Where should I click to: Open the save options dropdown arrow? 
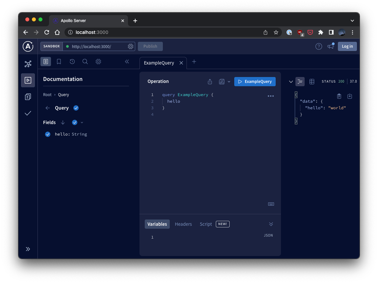[229, 82]
